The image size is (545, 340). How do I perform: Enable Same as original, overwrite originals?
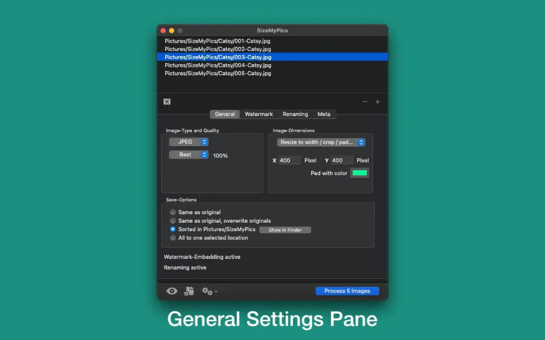coord(173,220)
